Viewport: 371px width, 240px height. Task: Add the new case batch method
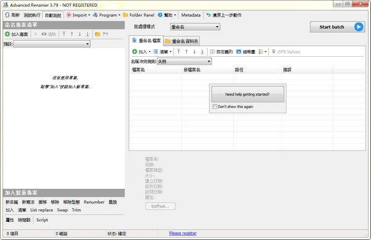28,202
